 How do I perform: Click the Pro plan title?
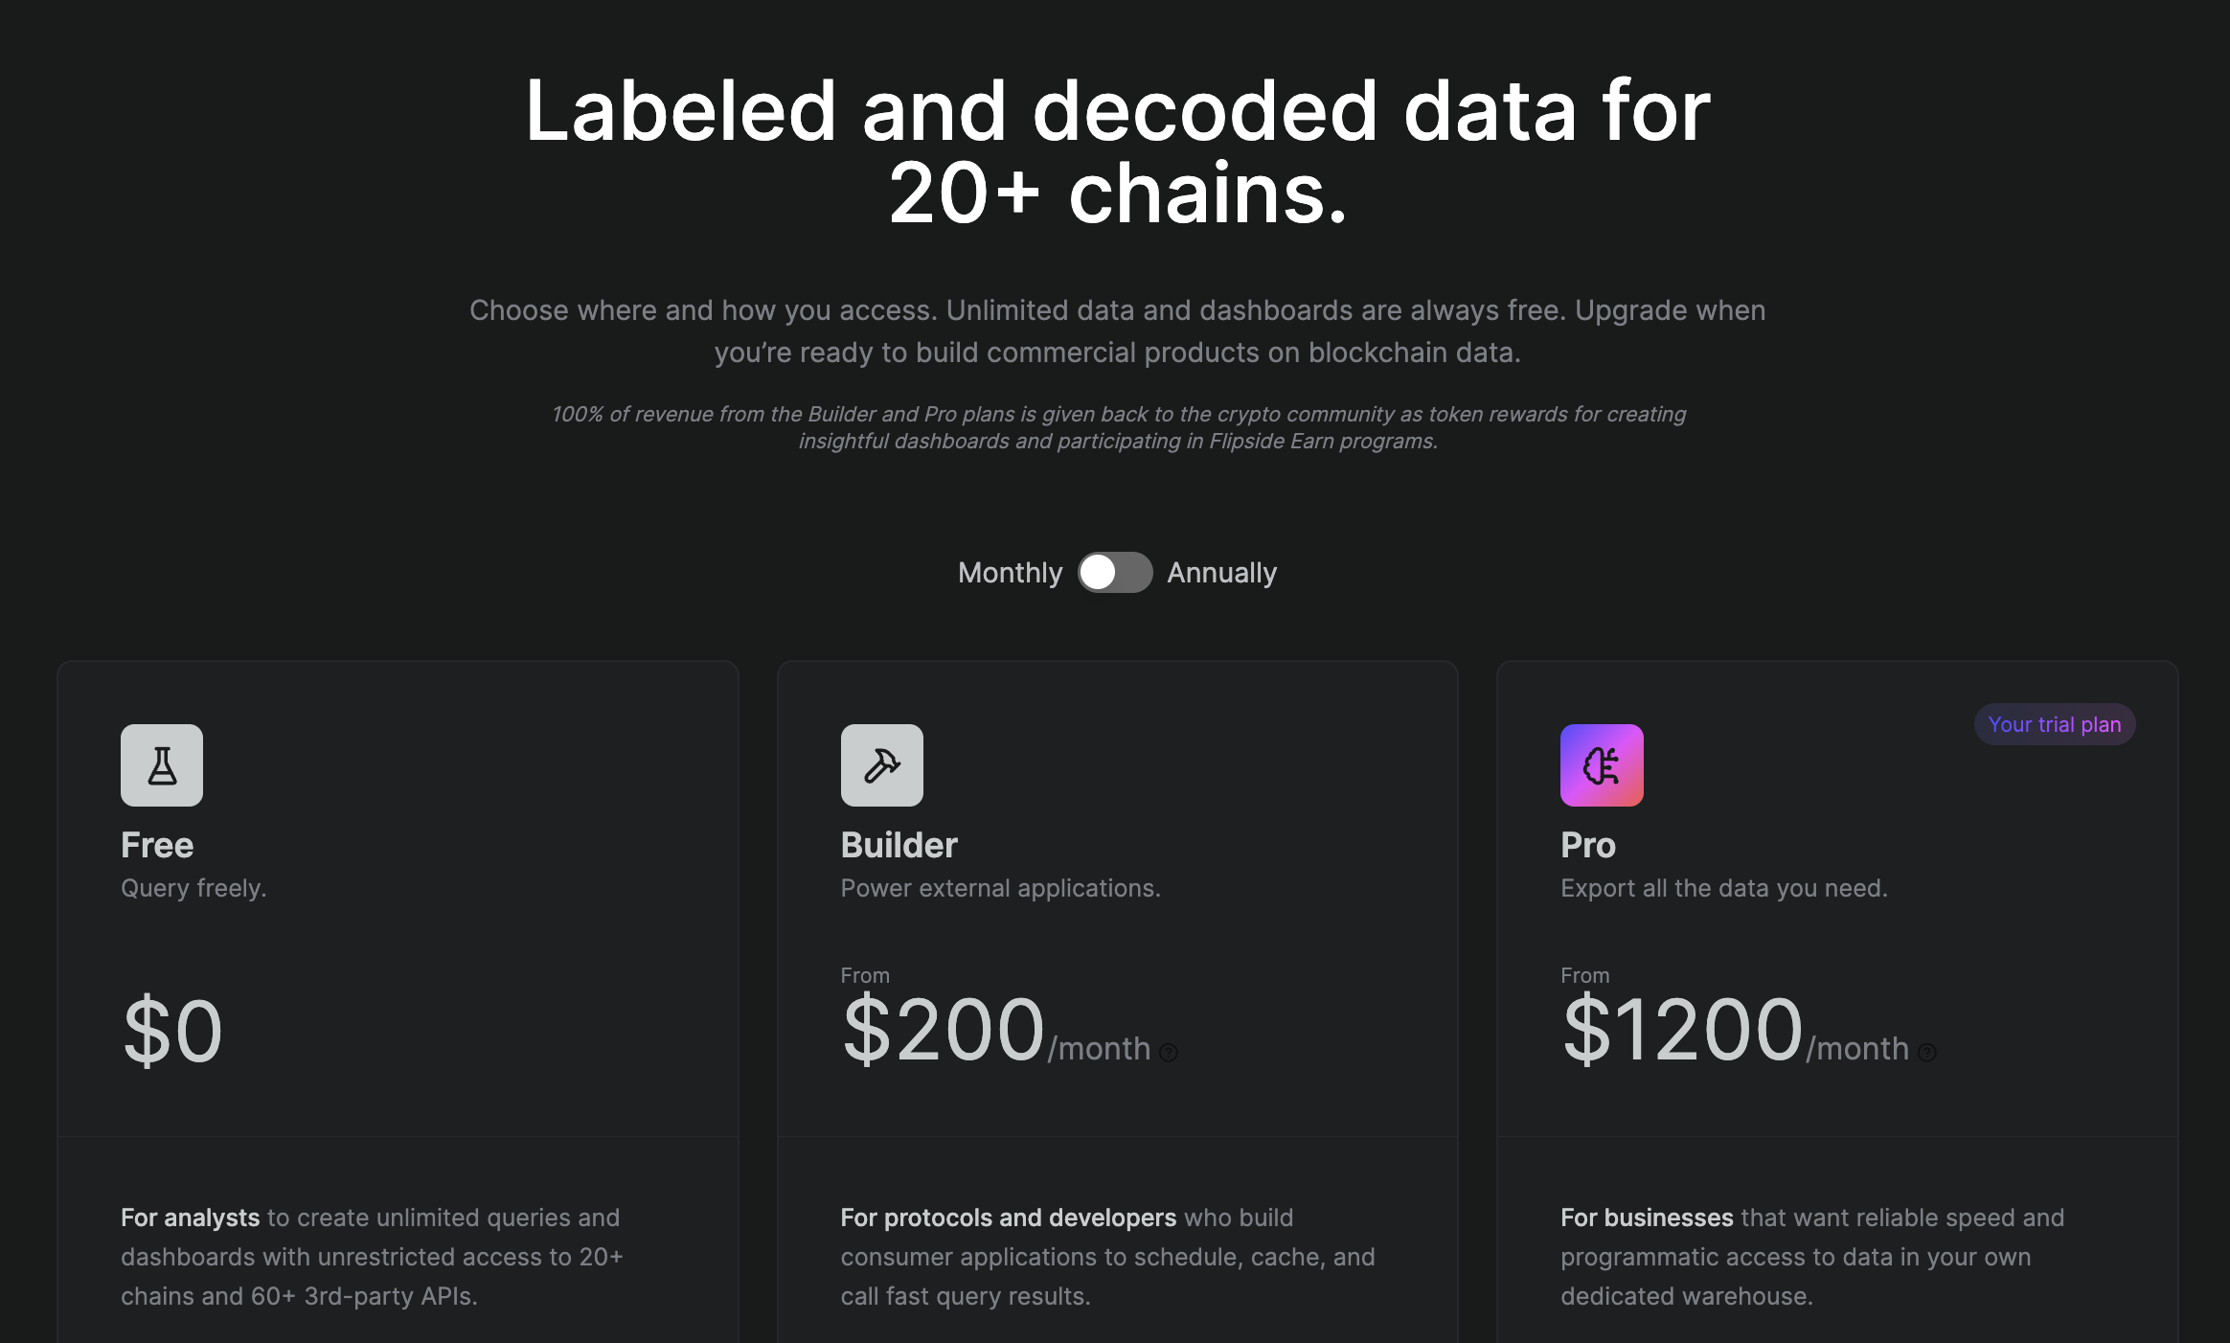pos(1587,845)
